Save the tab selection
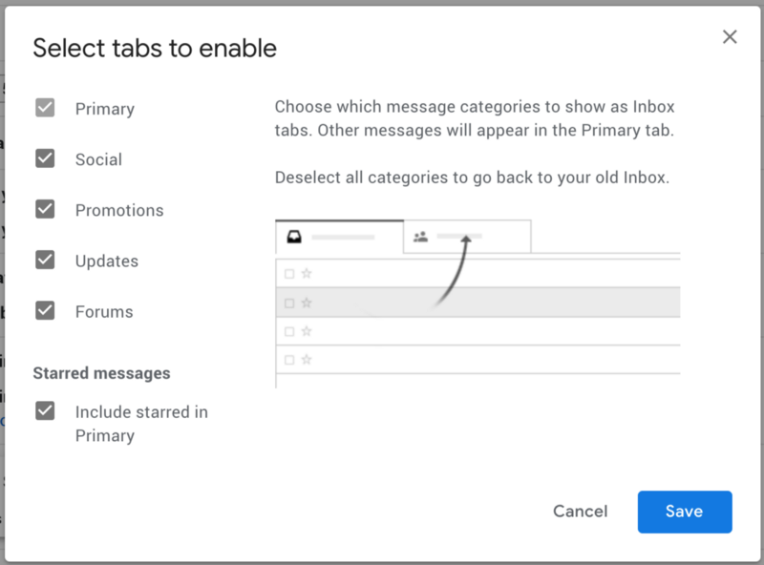The height and width of the screenshot is (565, 764). [x=684, y=512]
